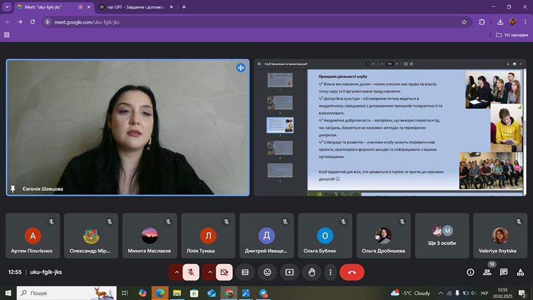Go back in browser history
Viewport: 533px width, 300px height.
[8, 22]
